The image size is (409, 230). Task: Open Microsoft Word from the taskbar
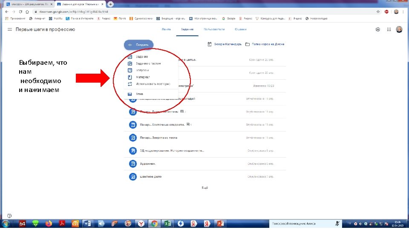[x=88, y=224]
